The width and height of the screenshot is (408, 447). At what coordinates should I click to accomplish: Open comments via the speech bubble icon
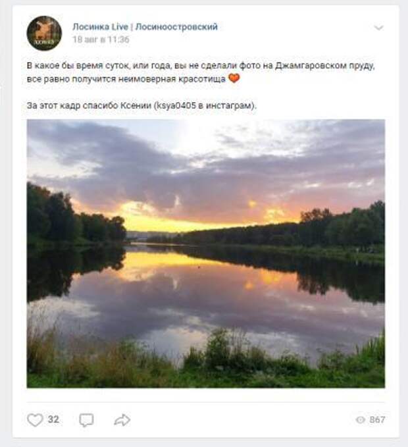pyautogui.click(x=86, y=420)
